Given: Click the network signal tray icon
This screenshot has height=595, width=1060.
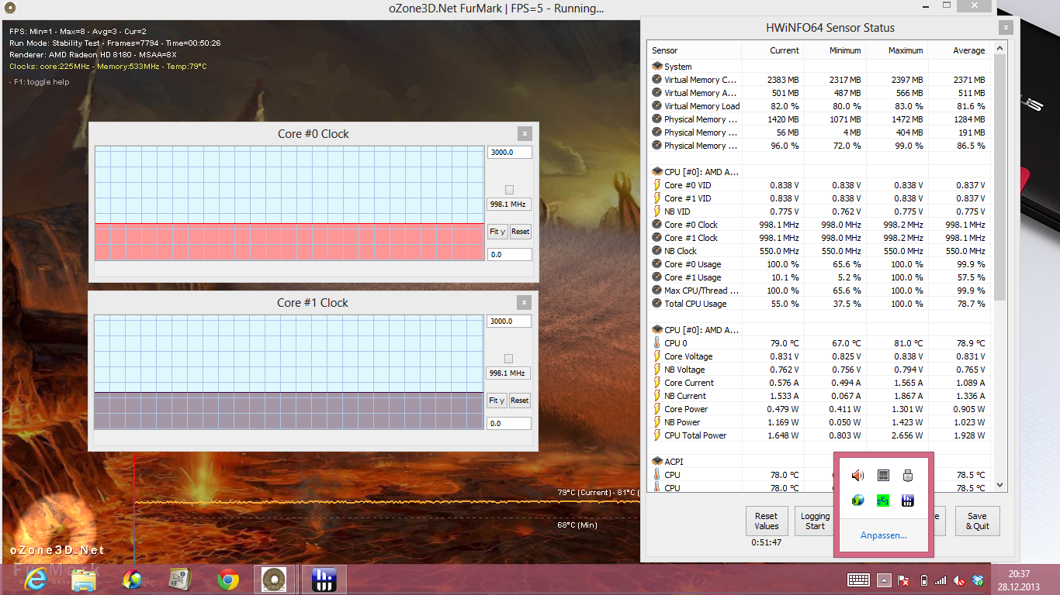Looking at the screenshot, I should coord(940,580).
